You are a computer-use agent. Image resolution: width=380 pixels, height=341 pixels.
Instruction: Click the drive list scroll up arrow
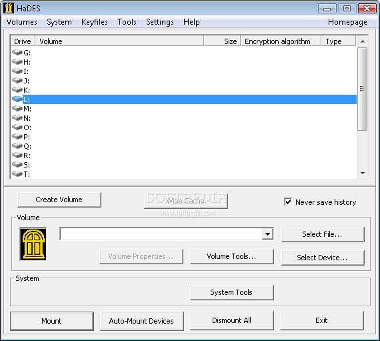(363, 41)
